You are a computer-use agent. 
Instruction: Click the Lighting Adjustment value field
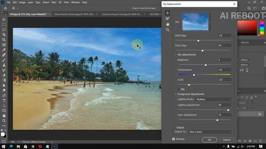point(224,105)
